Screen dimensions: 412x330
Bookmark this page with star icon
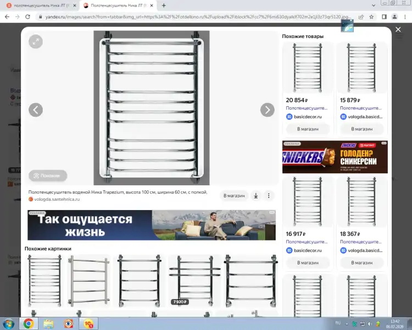[371, 17]
